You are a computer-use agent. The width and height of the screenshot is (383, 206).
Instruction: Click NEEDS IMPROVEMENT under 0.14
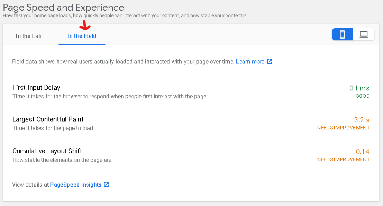pos(343,160)
